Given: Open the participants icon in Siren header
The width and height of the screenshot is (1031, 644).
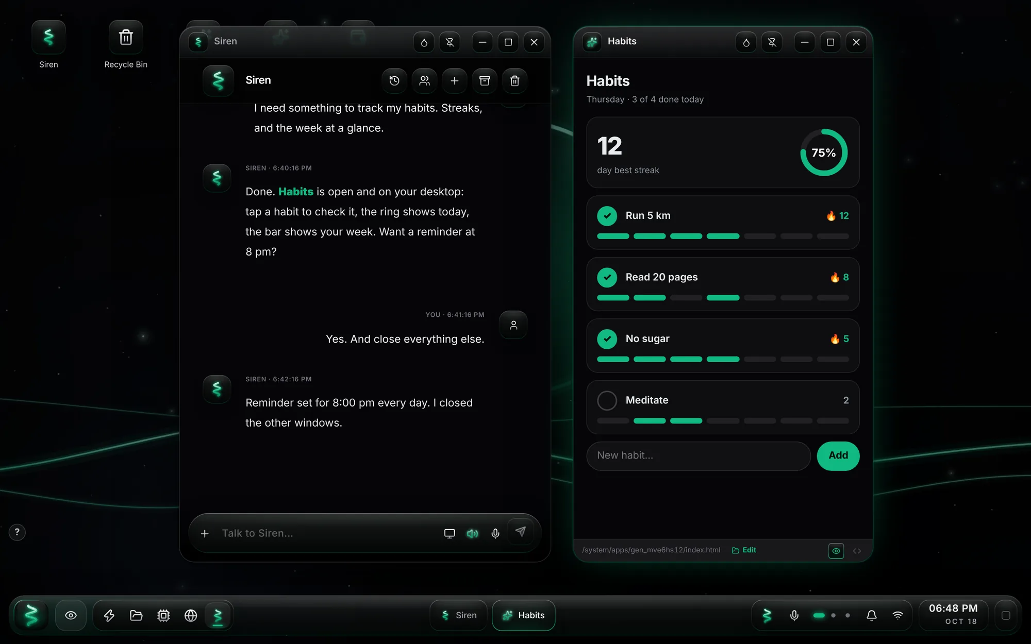Looking at the screenshot, I should pyautogui.click(x=424, y=81).
